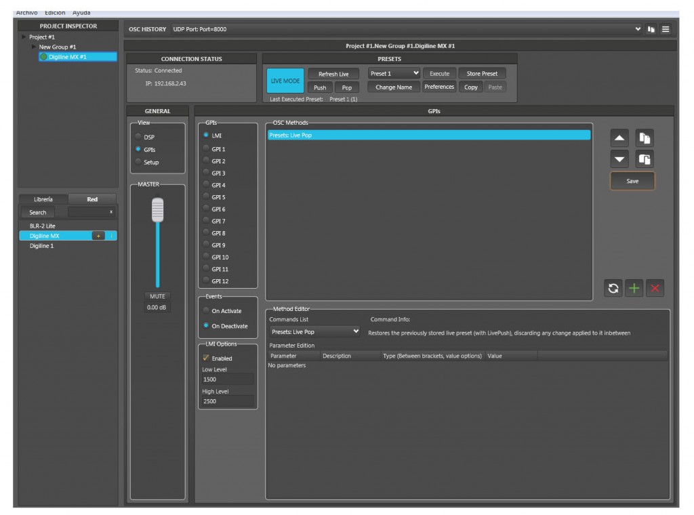Select the DSP view radio button

(139, 137)
